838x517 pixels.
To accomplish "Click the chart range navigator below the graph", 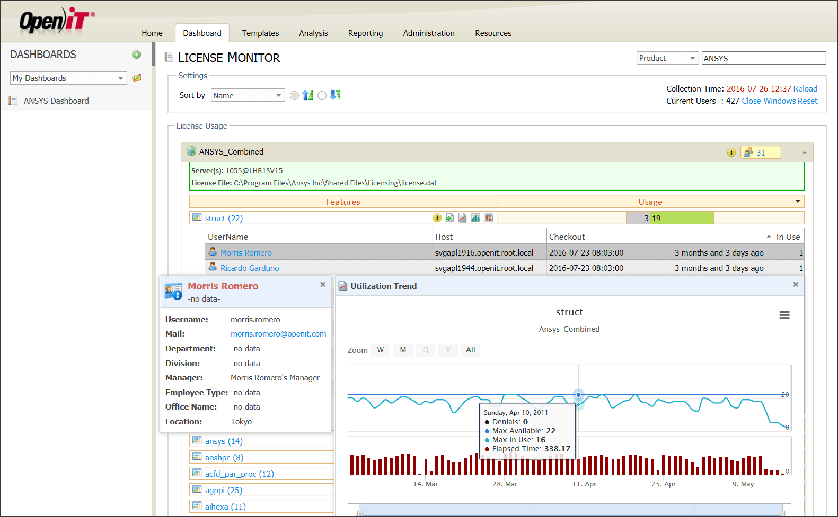I will pyautogui.click(x=571, y=510).
